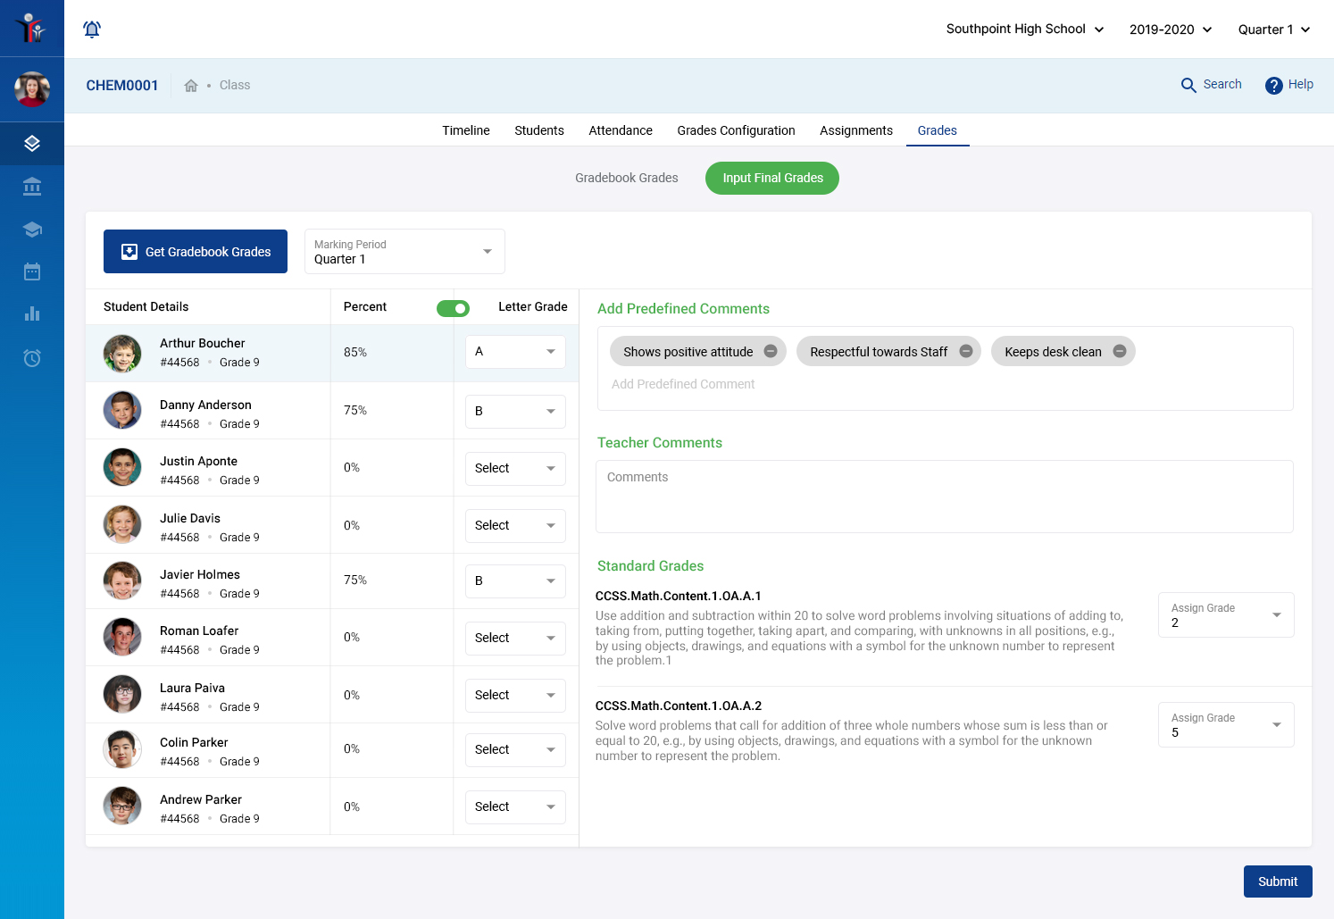View reports via the bar chart sidebar icon
This screenshot has width=1334, height=919.
coord(32,314)
